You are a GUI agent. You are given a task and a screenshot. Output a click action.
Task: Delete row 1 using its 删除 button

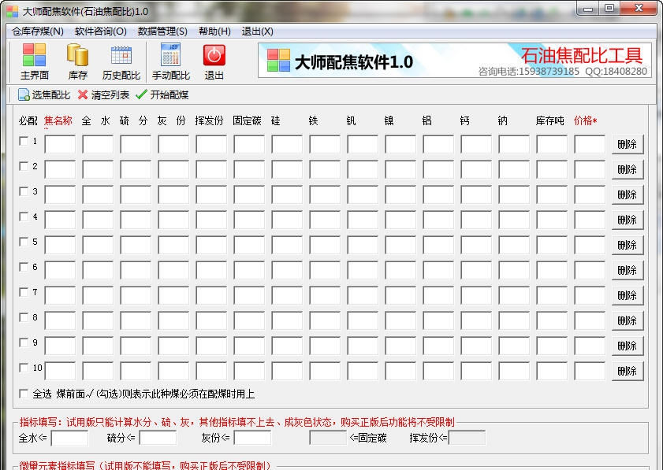click(x=628, y=144)
